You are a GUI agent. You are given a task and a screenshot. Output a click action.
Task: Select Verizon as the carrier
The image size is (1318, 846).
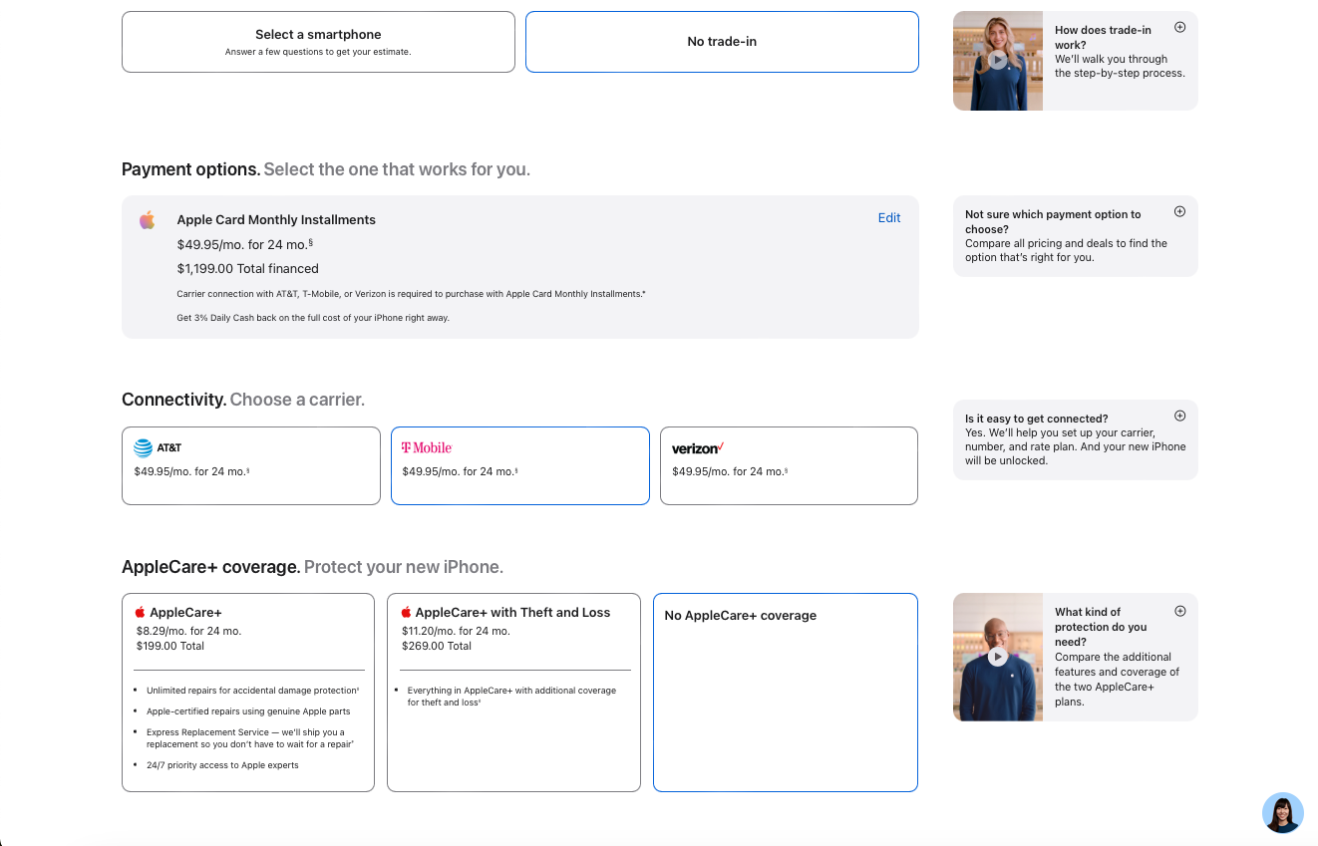(789, 465)
